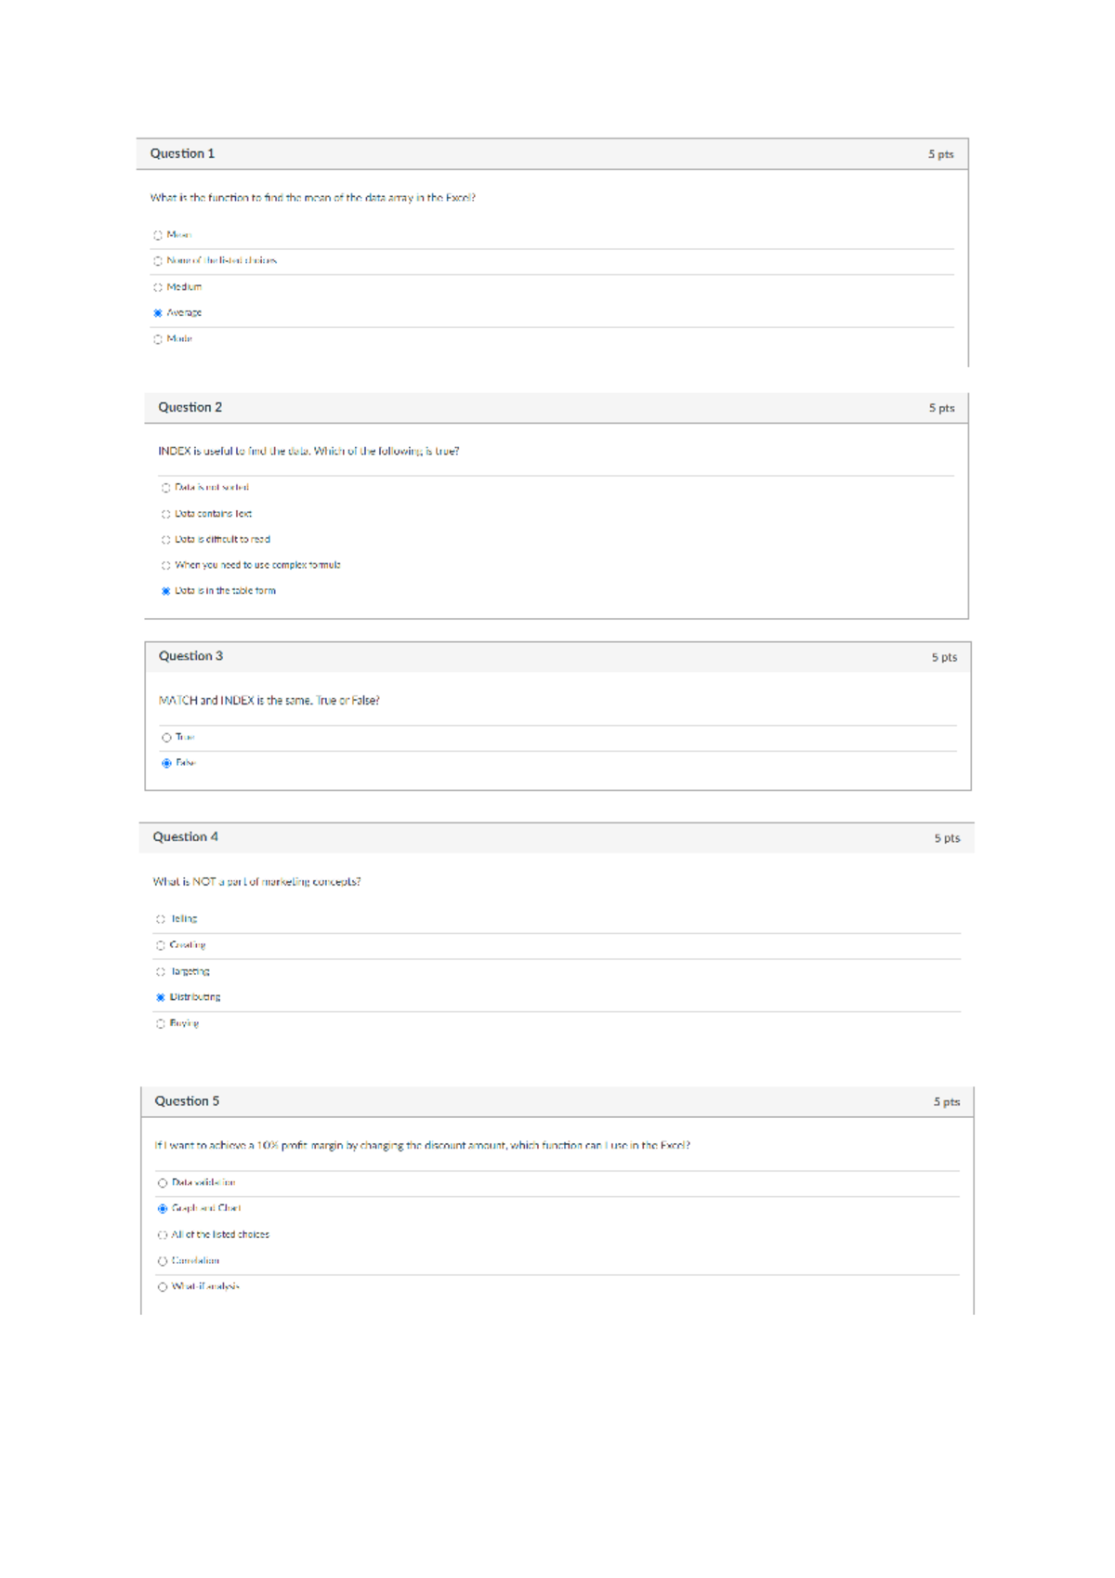
Task: Select the Distributing radio button
Action: point(161,997)
